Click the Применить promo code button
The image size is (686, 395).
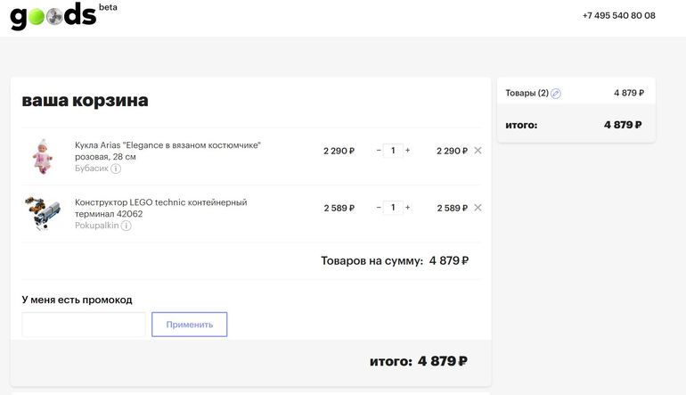click(189, 325)
